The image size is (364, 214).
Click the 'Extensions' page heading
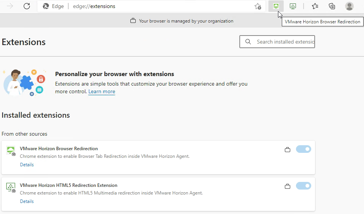point(24,42)
